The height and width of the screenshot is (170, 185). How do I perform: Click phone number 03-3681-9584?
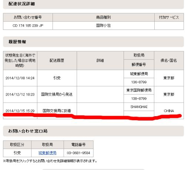(78, 153)
